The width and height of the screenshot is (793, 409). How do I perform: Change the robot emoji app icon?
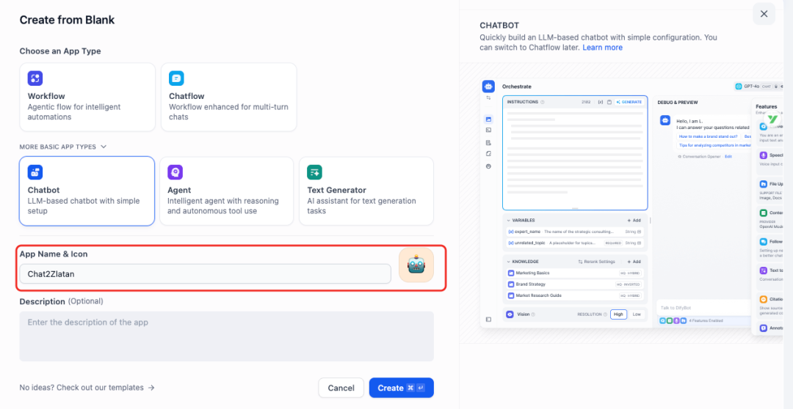click(x=416, y=265)
